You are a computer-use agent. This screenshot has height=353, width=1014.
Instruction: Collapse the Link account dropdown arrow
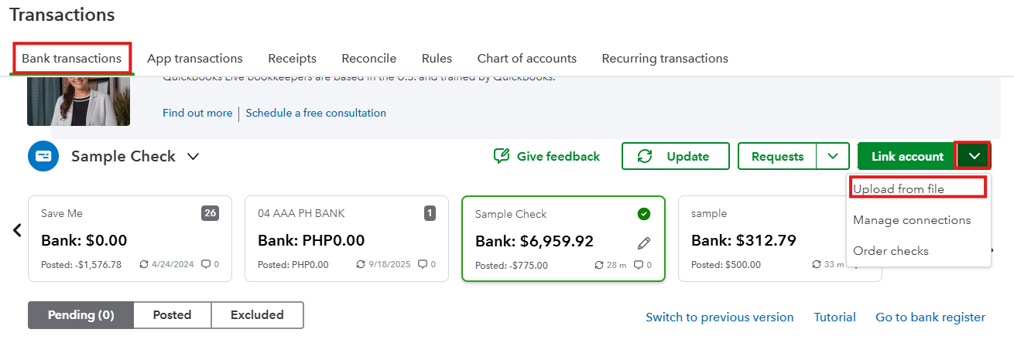975,156
